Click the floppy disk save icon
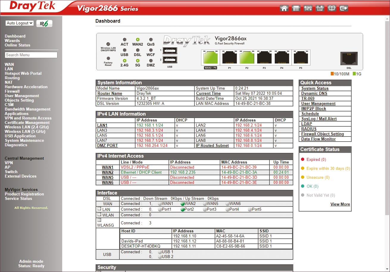 [x=320, y=8]
